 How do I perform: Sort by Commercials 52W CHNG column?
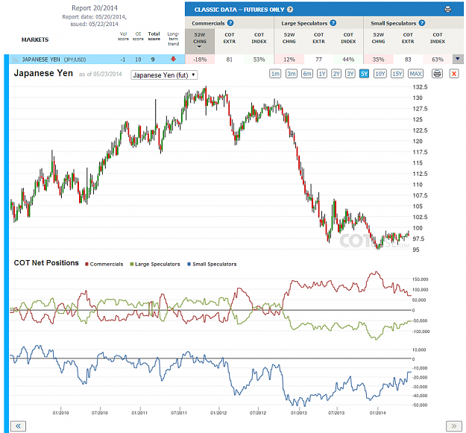(x=199, y=39)
